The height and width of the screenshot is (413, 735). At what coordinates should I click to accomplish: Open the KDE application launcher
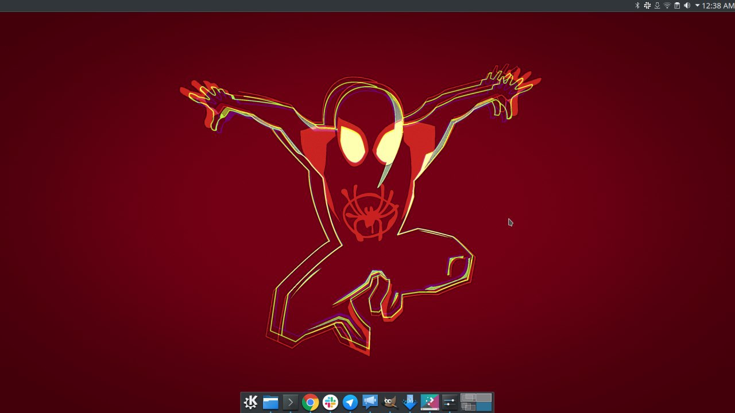(250, 403)
